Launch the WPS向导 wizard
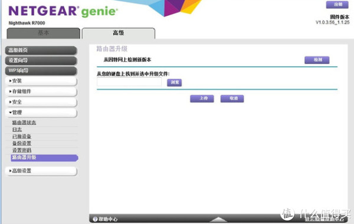Screen dimensions: 354x224 [x=41, y=71]
